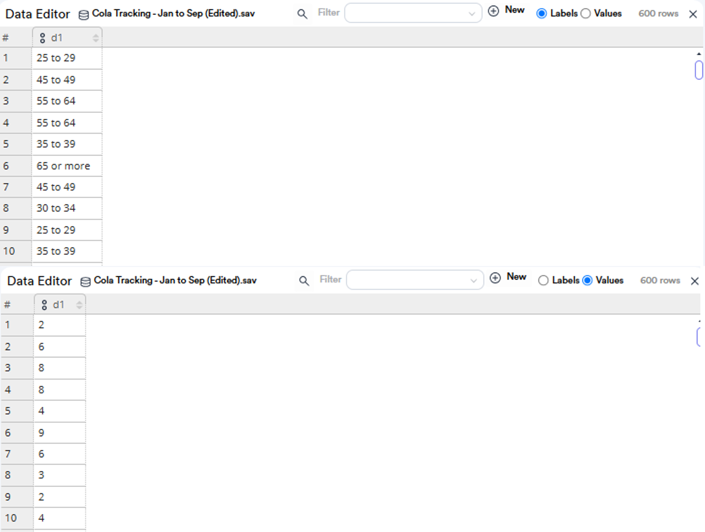This screenshot has height=532, width=705.
Task: Click '600 rows' count in bottom Data Editor
Action: click(660, 281)
